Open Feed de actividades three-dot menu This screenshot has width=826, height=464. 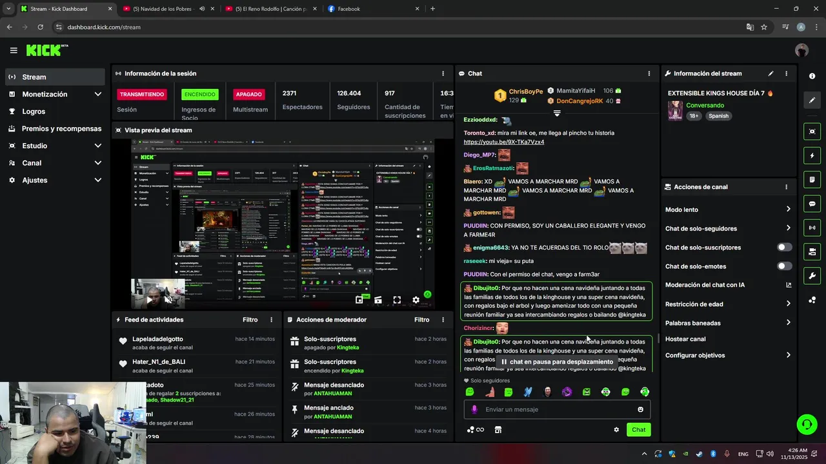271,320
